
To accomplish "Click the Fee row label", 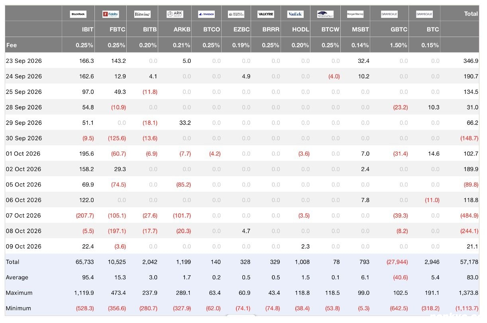I will coord(12,45).
